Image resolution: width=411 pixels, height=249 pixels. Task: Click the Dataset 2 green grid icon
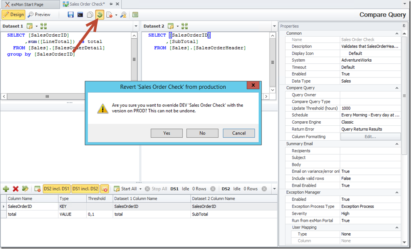point(185,26)
